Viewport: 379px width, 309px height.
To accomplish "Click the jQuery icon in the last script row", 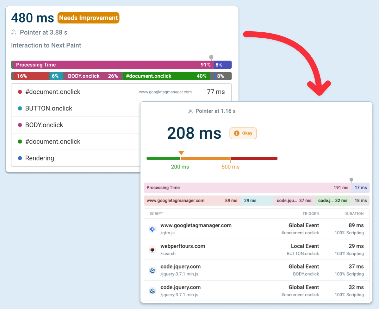I will click(152, 291).
